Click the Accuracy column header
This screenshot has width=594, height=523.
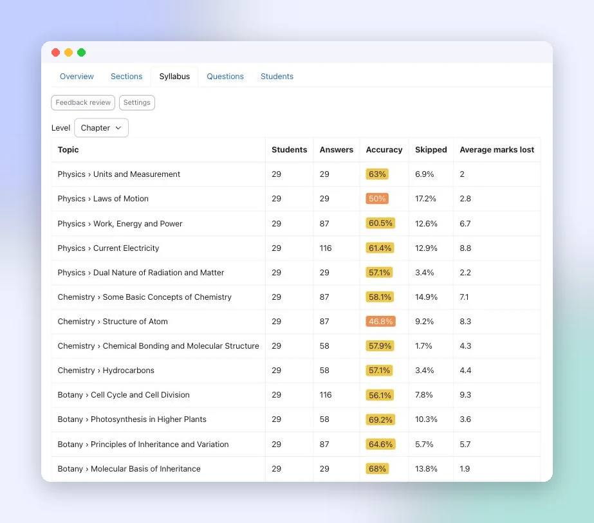click(384, 150)
